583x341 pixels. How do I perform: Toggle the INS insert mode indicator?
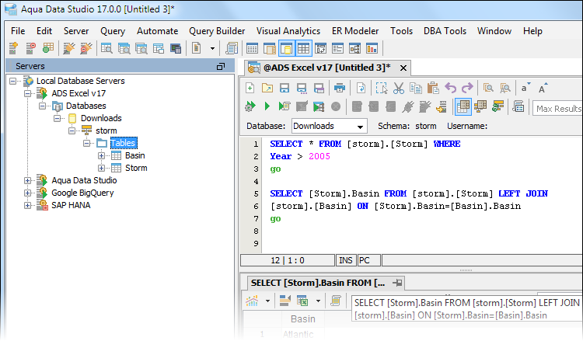346,260
